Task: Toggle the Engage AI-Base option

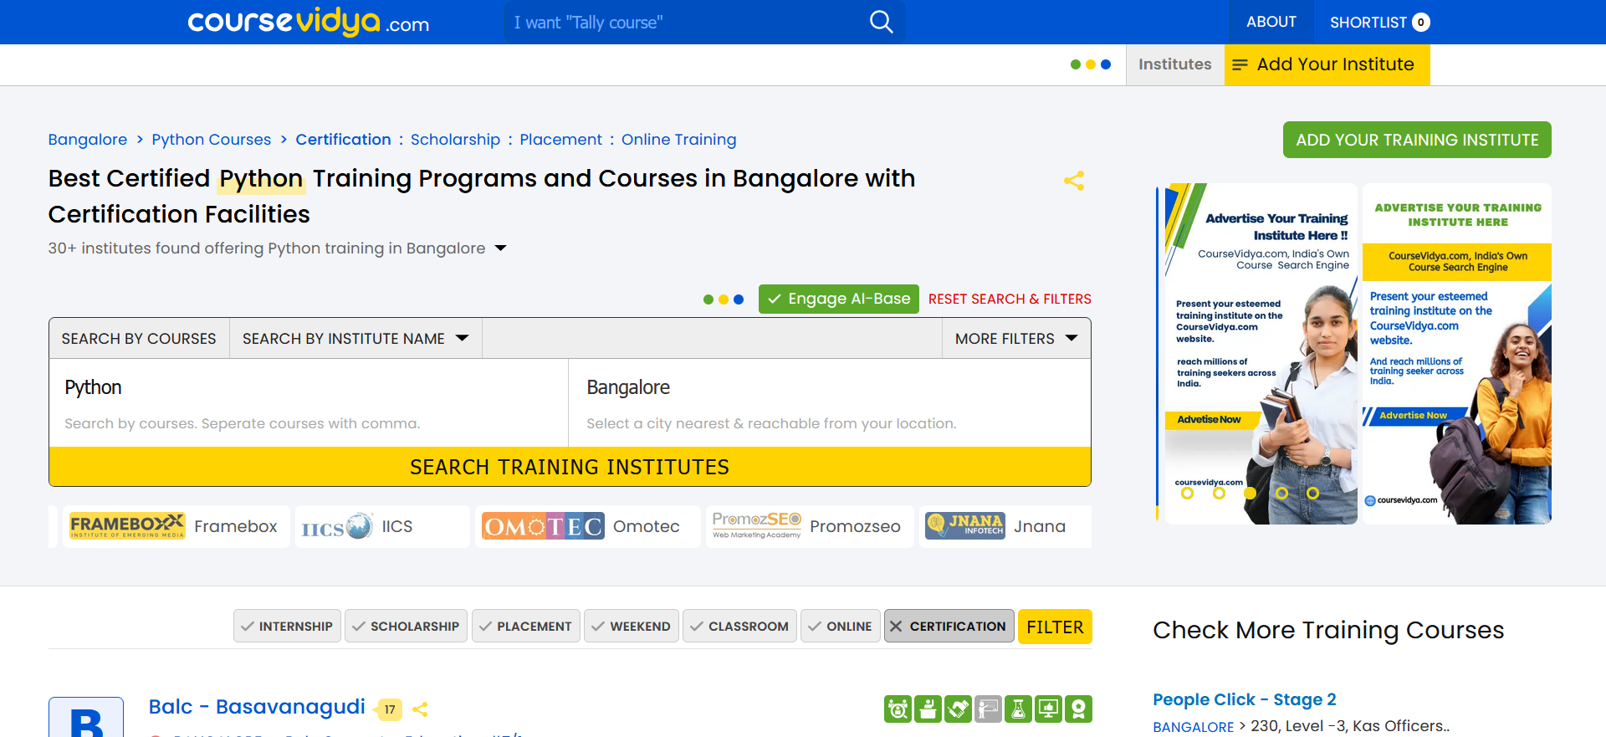Action: 839,299
